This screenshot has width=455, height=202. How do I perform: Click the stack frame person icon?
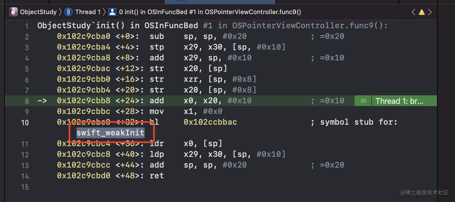[112, 12]
